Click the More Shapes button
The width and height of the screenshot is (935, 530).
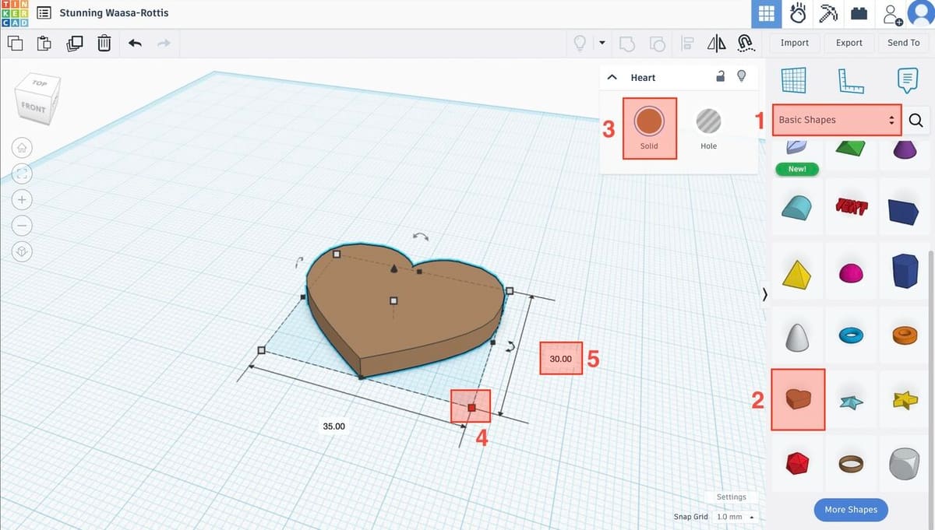(850, 510)
